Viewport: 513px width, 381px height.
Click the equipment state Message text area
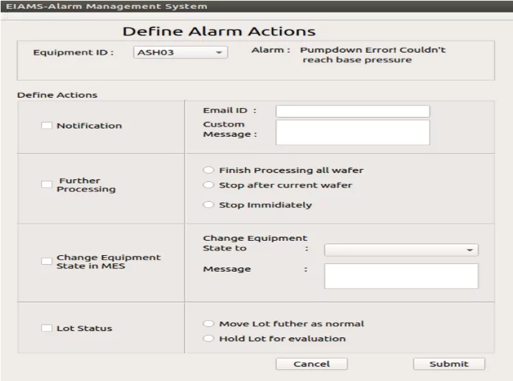click(x=401, y=276)
